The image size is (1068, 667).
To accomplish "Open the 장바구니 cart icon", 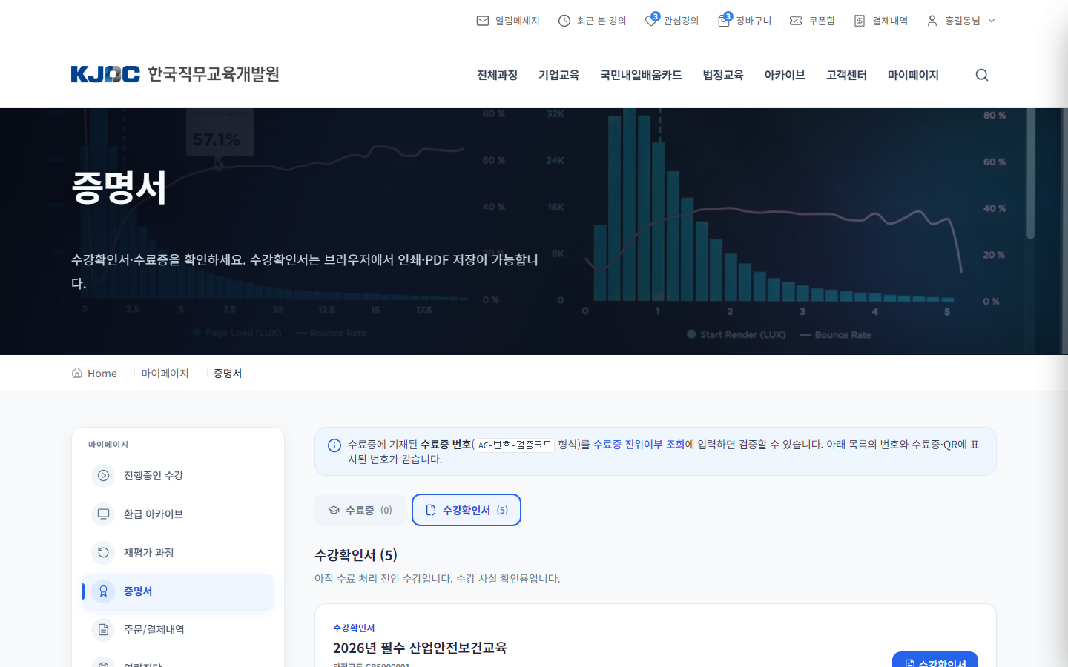I will 724,21.
